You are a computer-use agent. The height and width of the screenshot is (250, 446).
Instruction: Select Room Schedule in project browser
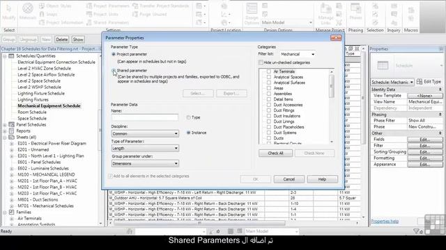[x=32, y=112]
